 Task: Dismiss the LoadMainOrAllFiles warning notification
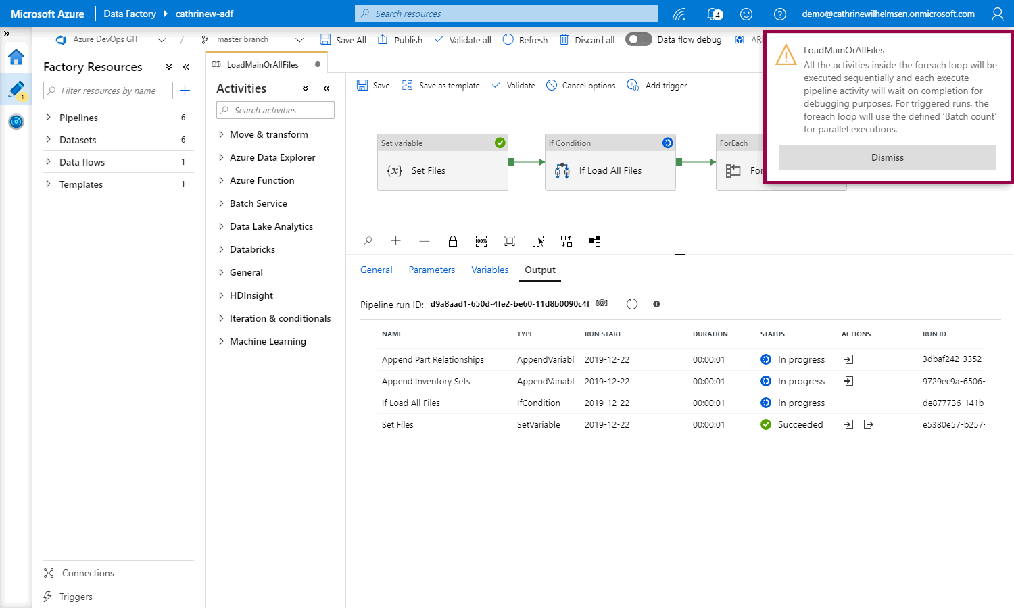pyautogui.click(x=887, y=157)
